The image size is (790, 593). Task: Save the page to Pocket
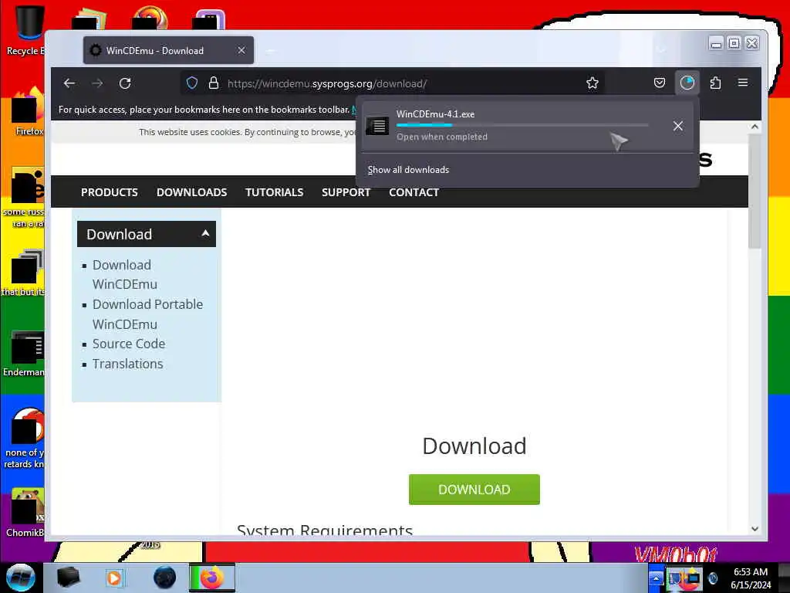click(x=660, y=83)
